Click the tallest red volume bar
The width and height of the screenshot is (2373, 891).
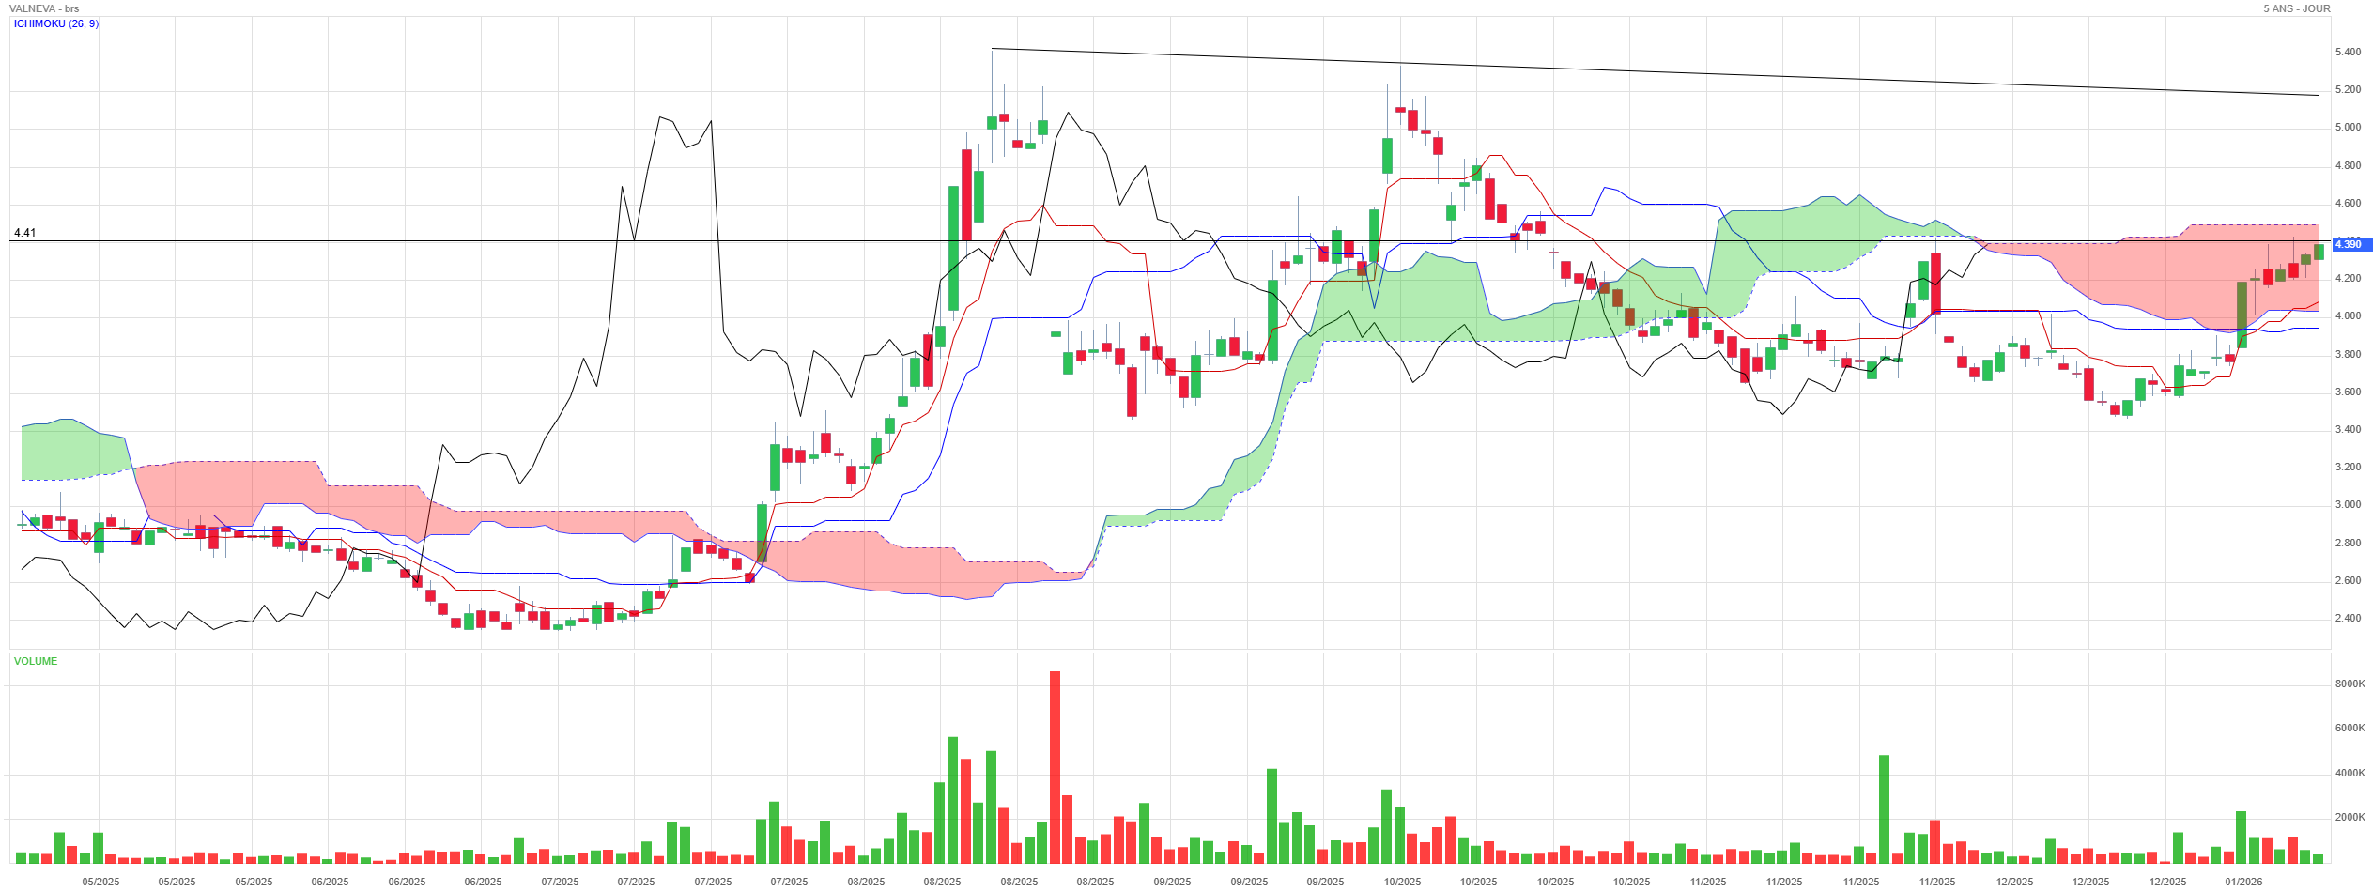click(x=1055, y=767)
